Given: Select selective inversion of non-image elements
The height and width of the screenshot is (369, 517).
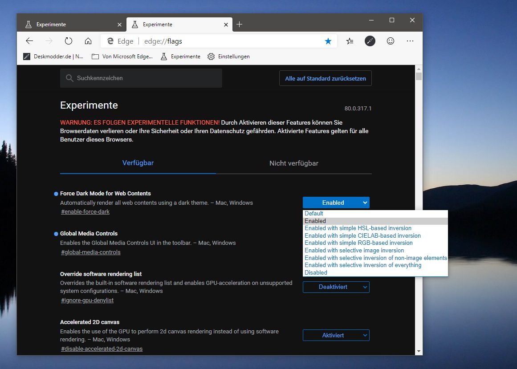Looking at the screenshot, I should (x=375, y=258).
